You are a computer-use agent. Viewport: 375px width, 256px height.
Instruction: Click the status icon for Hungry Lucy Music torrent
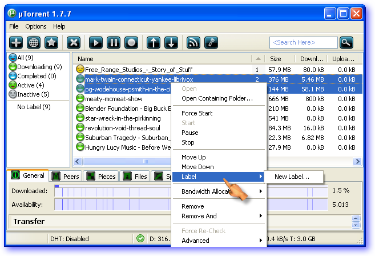80,147
